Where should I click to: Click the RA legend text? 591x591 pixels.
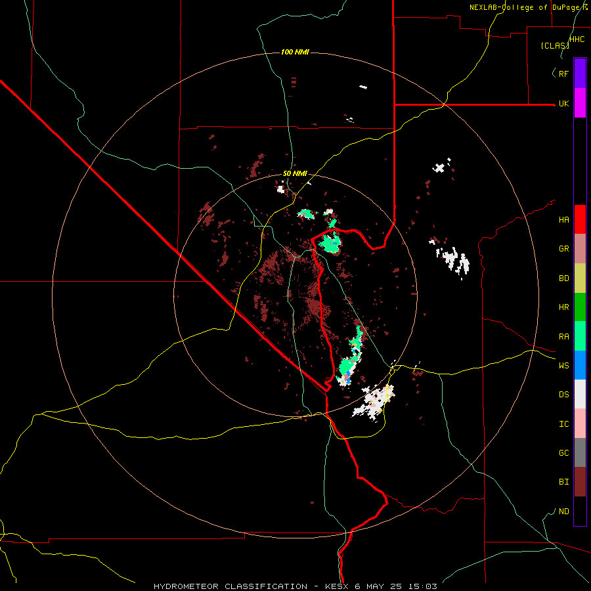563,337
